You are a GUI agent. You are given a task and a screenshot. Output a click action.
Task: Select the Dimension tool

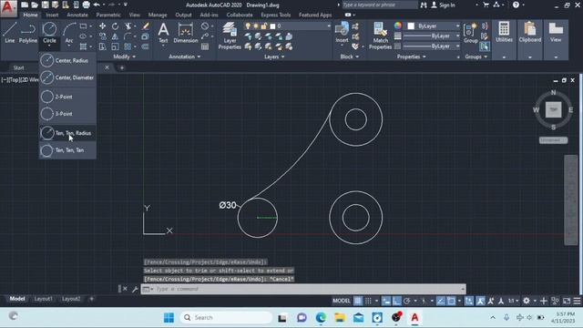click(x=186, y=33)
